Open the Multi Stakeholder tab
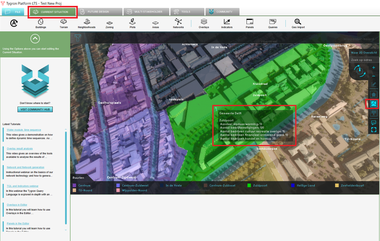The height and width of the screenshot is (241, 380). [x=147, y=12]
